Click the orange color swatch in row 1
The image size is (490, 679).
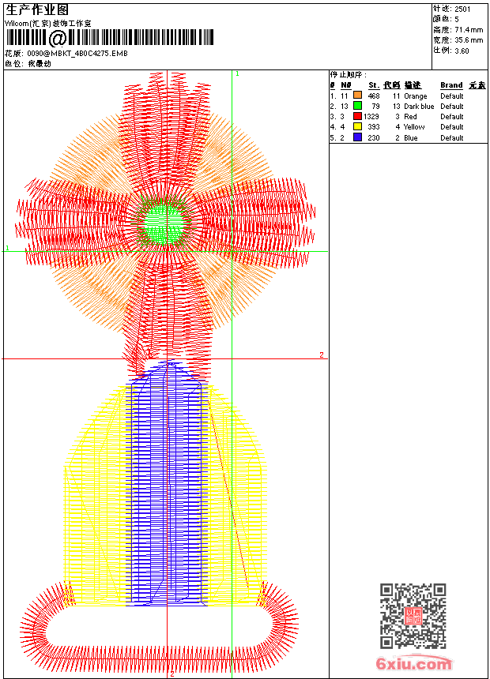(x=357, y=96)
